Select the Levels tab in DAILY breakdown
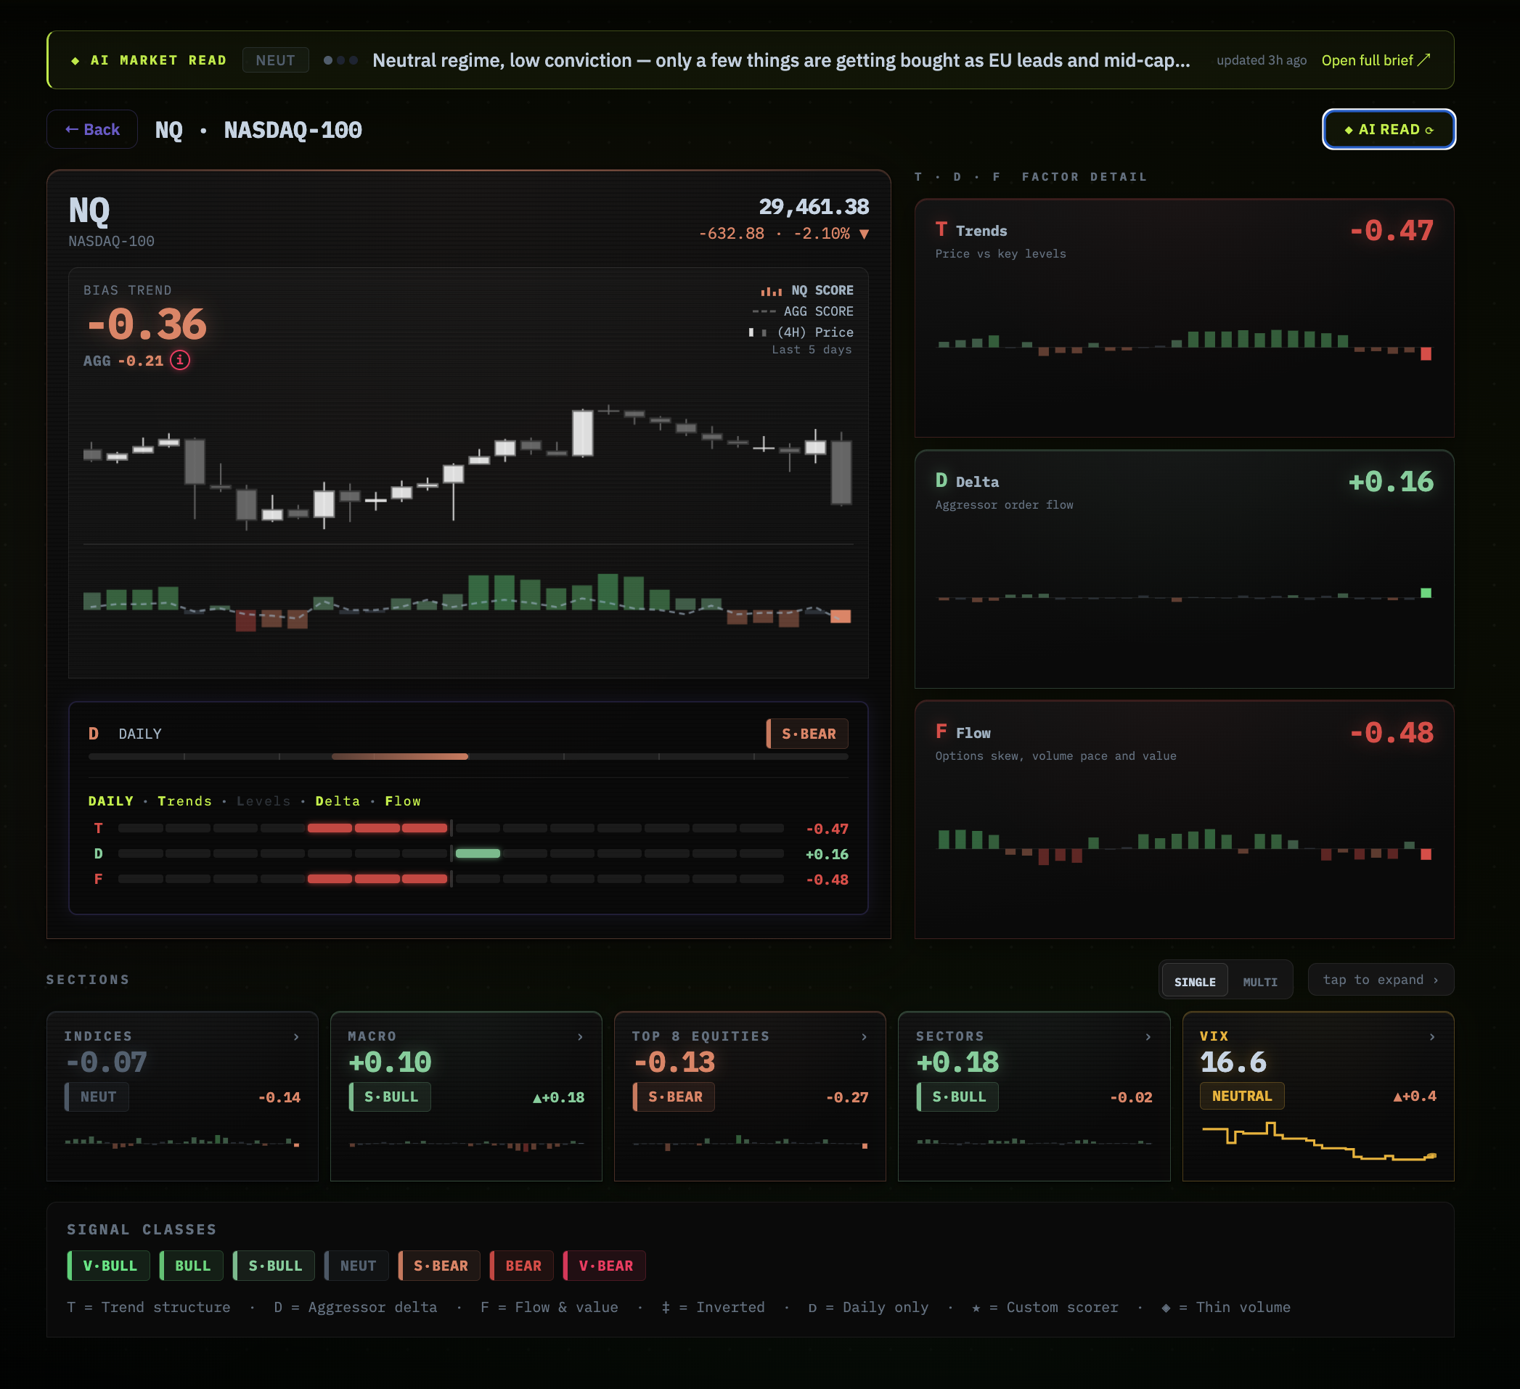 pos(263,800)
